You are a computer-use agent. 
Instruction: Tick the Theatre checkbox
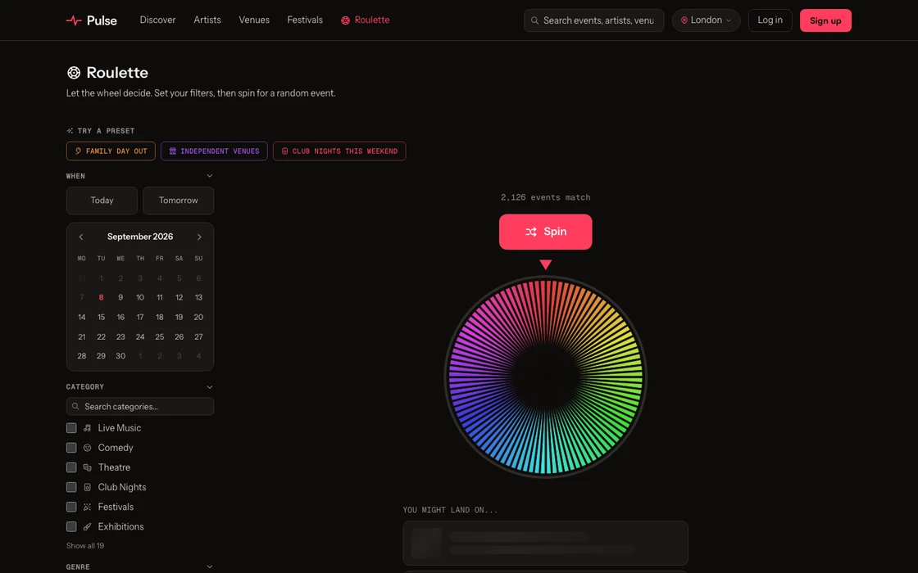71,467
